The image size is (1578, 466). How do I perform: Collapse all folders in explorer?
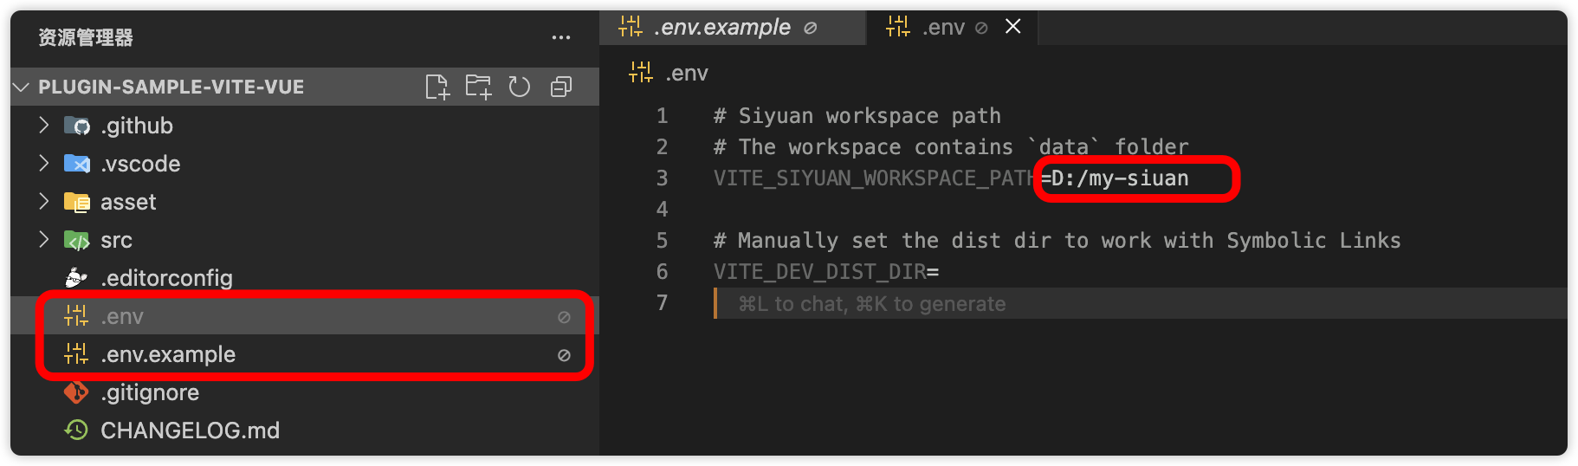(561, 87)
